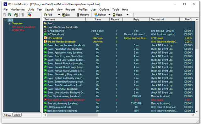Open the User menu
The image size is (201, 124).
click(94, 10)
